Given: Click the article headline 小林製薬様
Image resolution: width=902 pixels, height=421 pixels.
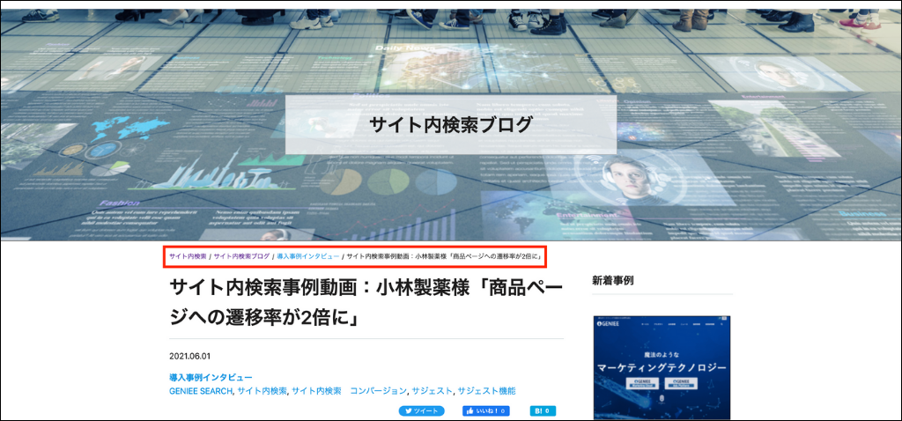Looking at the screenshot, I should (x=366, y=302).
